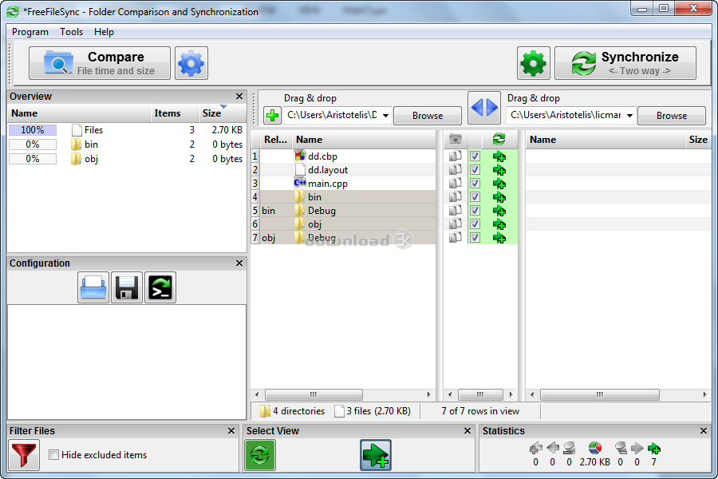
Task: Select obj folder row in Overview
Action: (x=126, y=159)
